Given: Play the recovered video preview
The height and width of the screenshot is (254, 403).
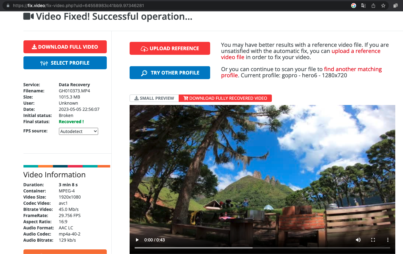Looking at the screenshot, I should pyautogui.click(x=137, y=240).
